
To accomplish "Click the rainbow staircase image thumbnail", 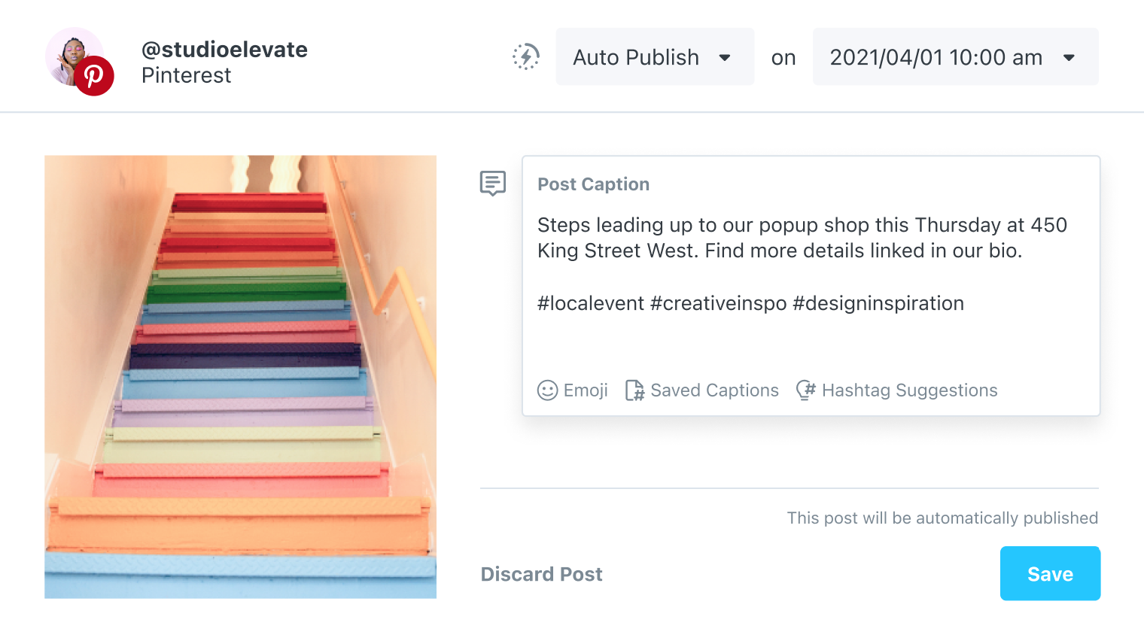I will [240, 377].
